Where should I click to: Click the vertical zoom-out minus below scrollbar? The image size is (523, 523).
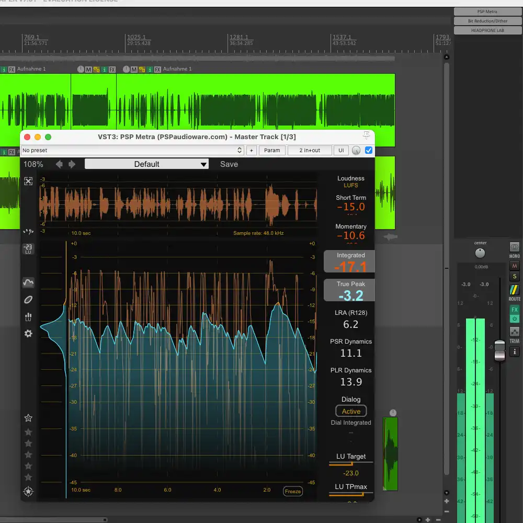[x=447, y=511]
